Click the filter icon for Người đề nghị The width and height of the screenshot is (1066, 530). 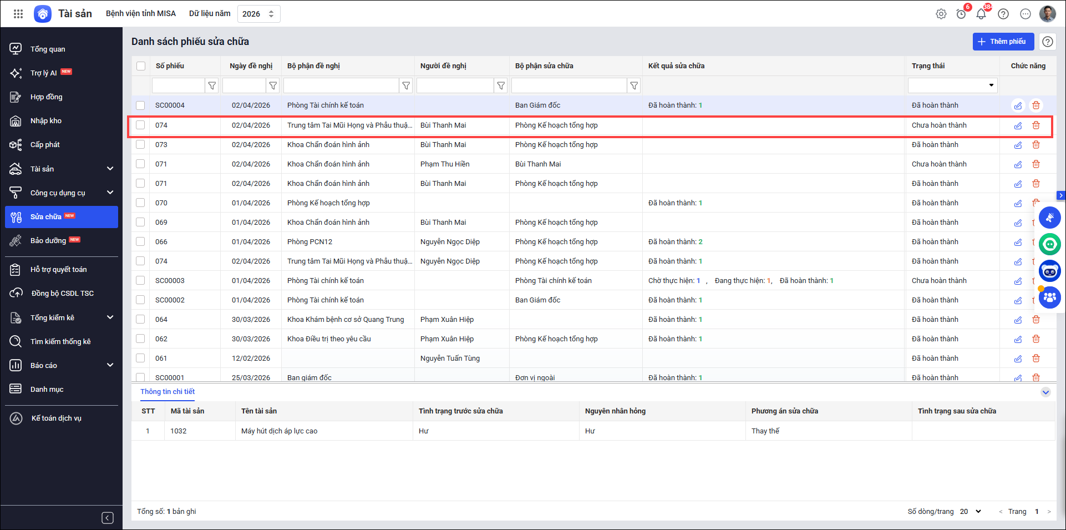501,85
